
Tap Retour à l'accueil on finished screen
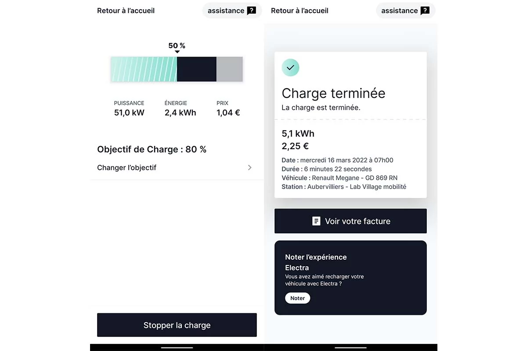pos(300,11)
